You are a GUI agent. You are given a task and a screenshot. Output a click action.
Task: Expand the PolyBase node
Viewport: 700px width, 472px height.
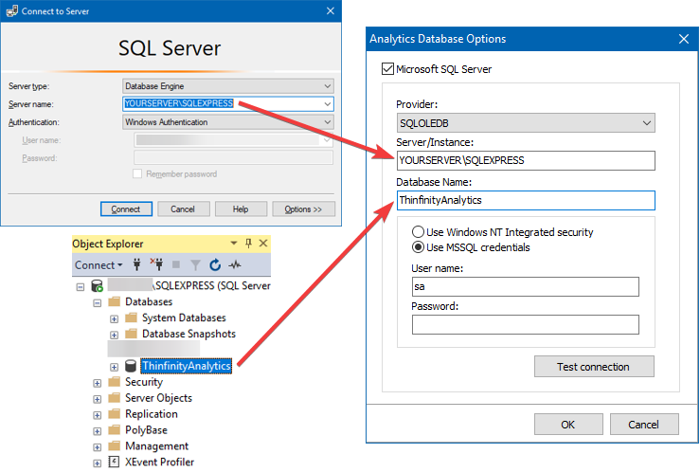click(97, 431)
